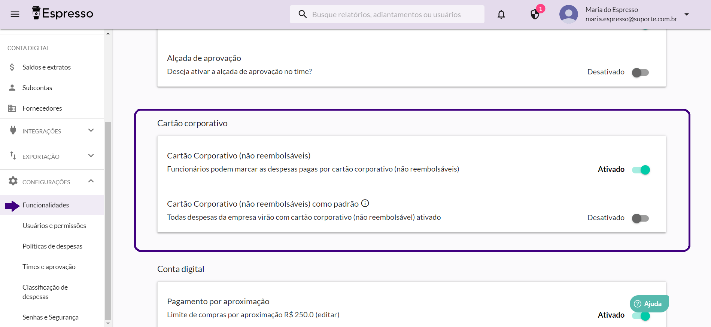Screen dimensions: 711x327
Task: Click the Cartão corporativo section heading
Action: (x=192, y=123)
